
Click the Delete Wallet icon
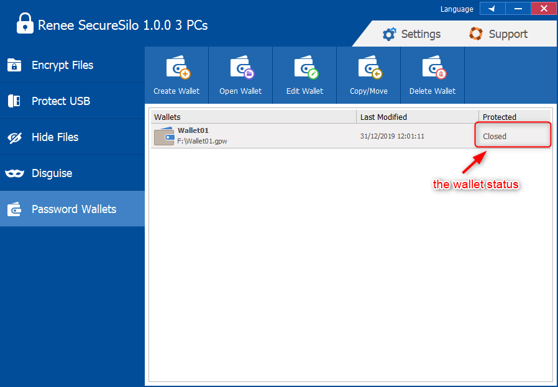pos(432,68)
